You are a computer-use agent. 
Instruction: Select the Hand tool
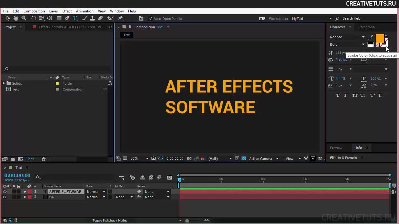coord(16,18)
